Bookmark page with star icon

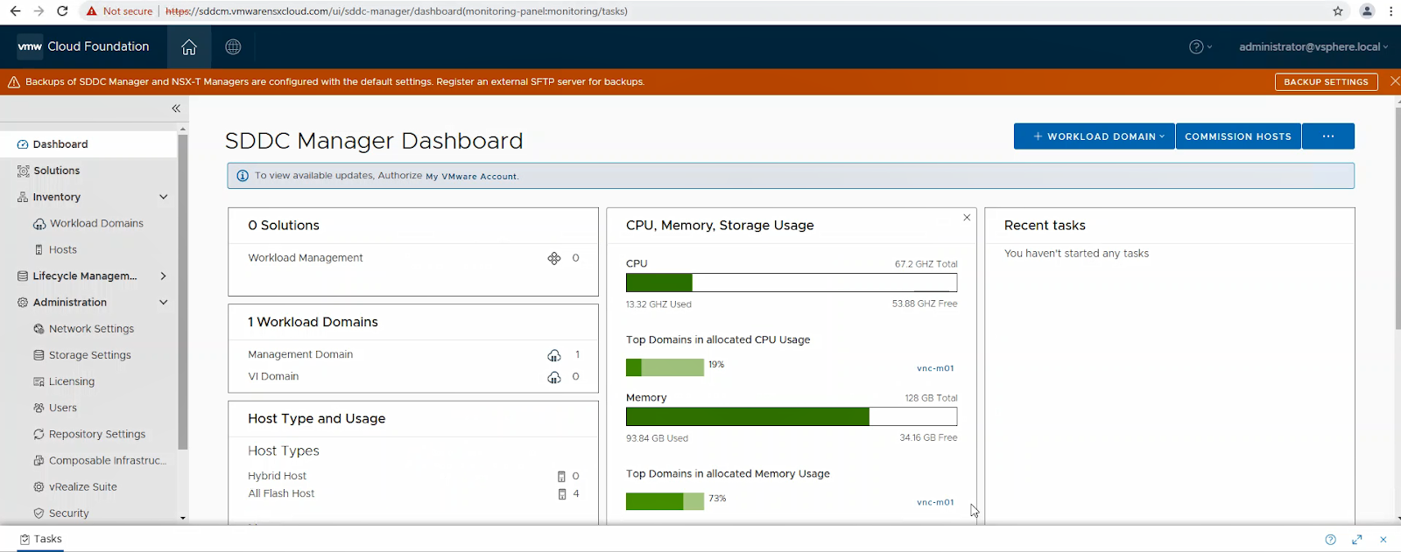[x=1338, y=11]
